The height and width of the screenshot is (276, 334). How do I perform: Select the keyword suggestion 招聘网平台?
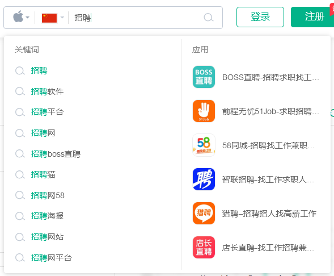[x=51, y=258]
